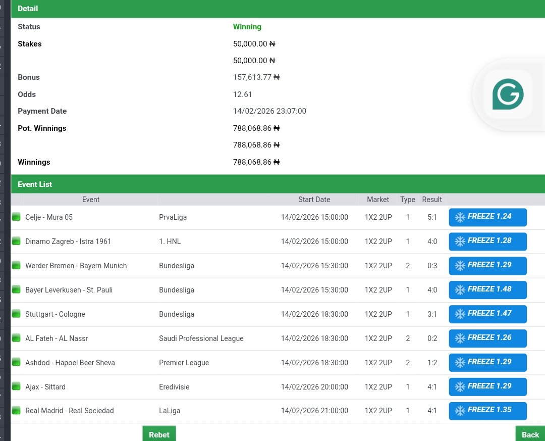Expand the Ajax - Sittard event row
The height and width of the screenshot is (441, 545).
pos(45,386)
